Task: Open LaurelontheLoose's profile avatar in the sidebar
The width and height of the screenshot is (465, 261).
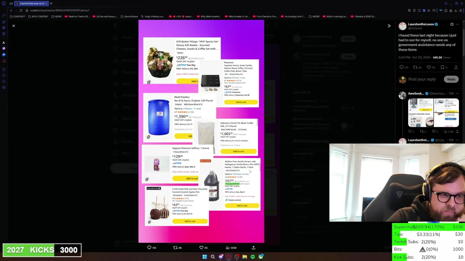Action: click(x=403, y=26)
